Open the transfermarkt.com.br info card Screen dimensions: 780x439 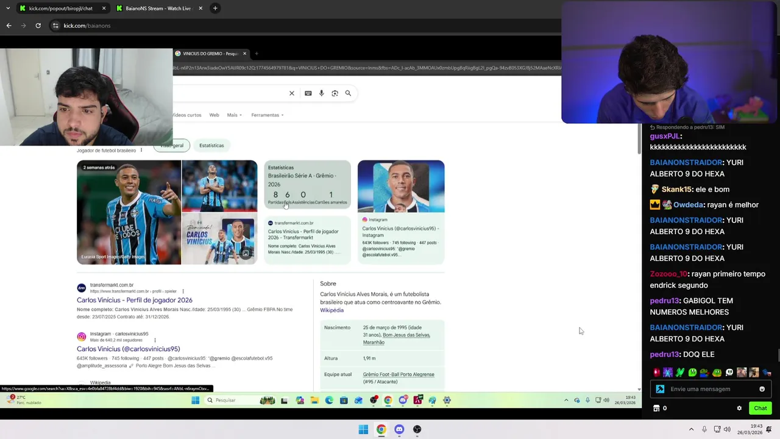[x=307, y=239]
